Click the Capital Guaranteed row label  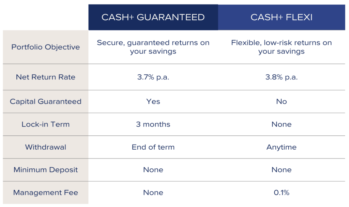46,101
